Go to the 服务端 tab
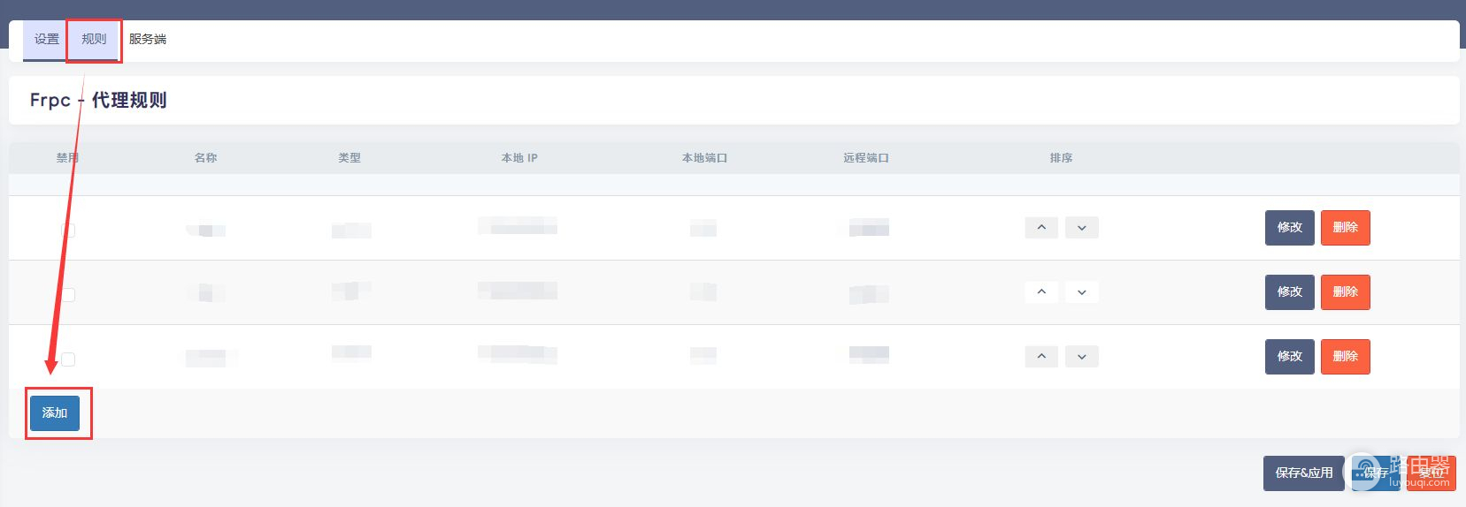Screen dimensions: 1466x507 (148, 40)
